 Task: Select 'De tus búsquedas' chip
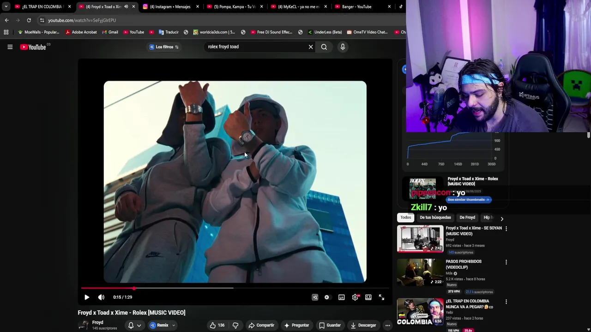click(x=435, y=218)
